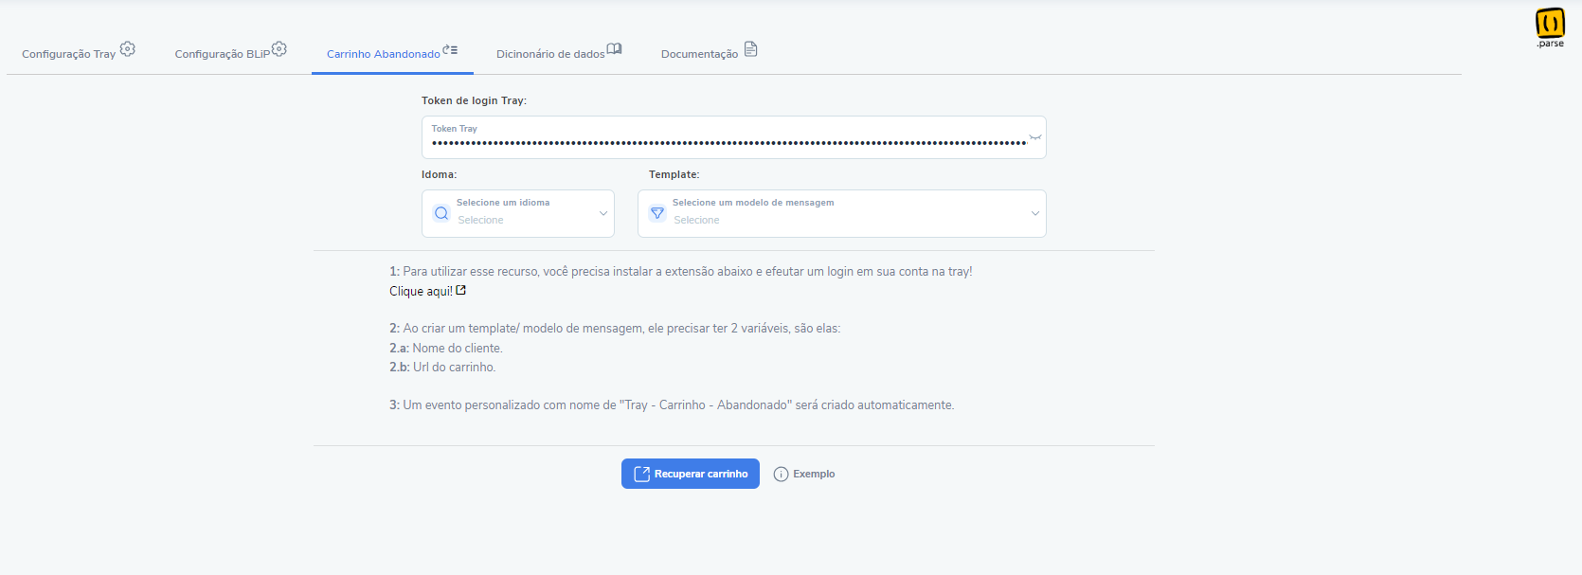This screenshot has width=1582, height=575.
Task: Click the cart list icon on Carrinho Abandonado
Action: tap(450, 49)
